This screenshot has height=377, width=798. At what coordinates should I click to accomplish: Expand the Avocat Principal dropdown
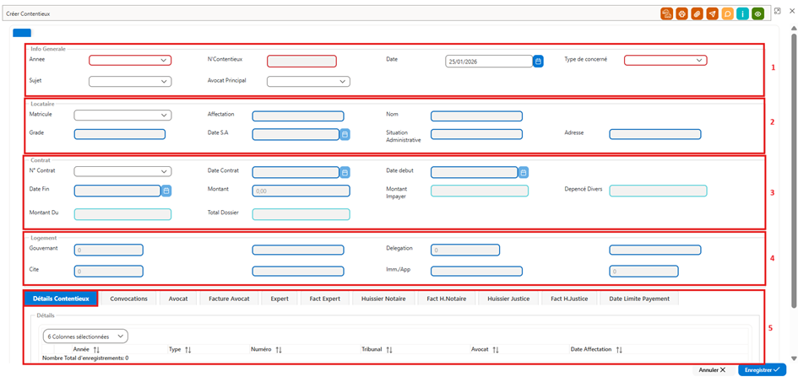[308, 81]
